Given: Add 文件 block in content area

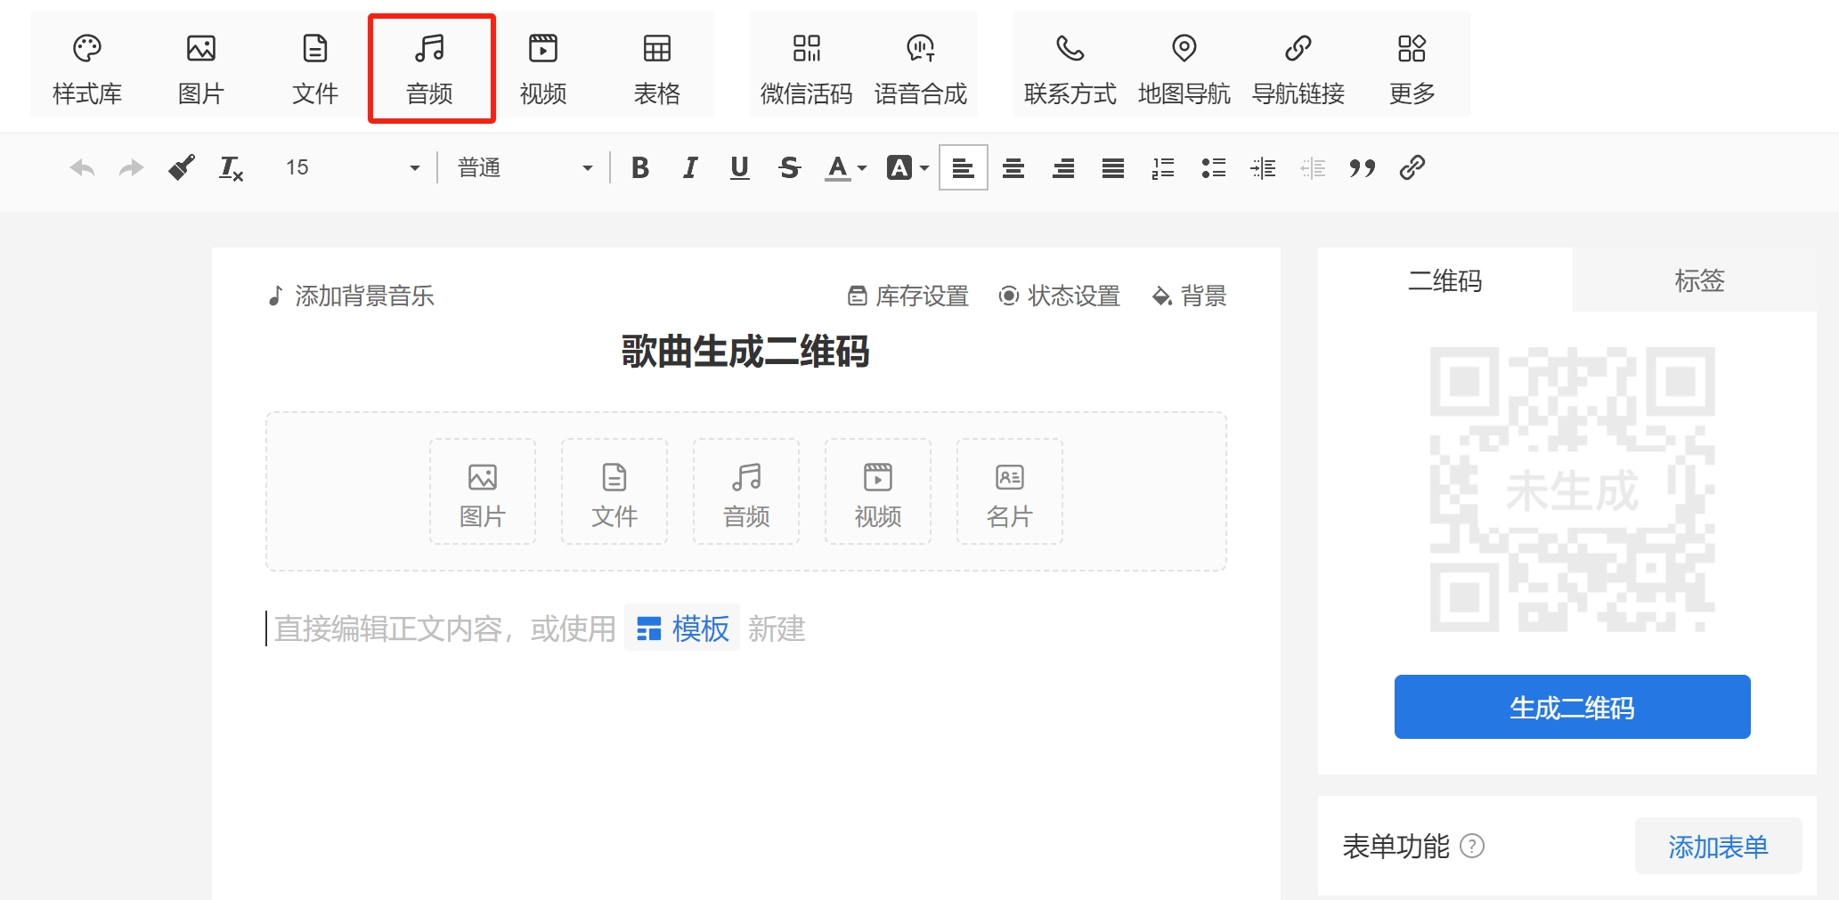Looking at the screenshot, I should point(614,491).
